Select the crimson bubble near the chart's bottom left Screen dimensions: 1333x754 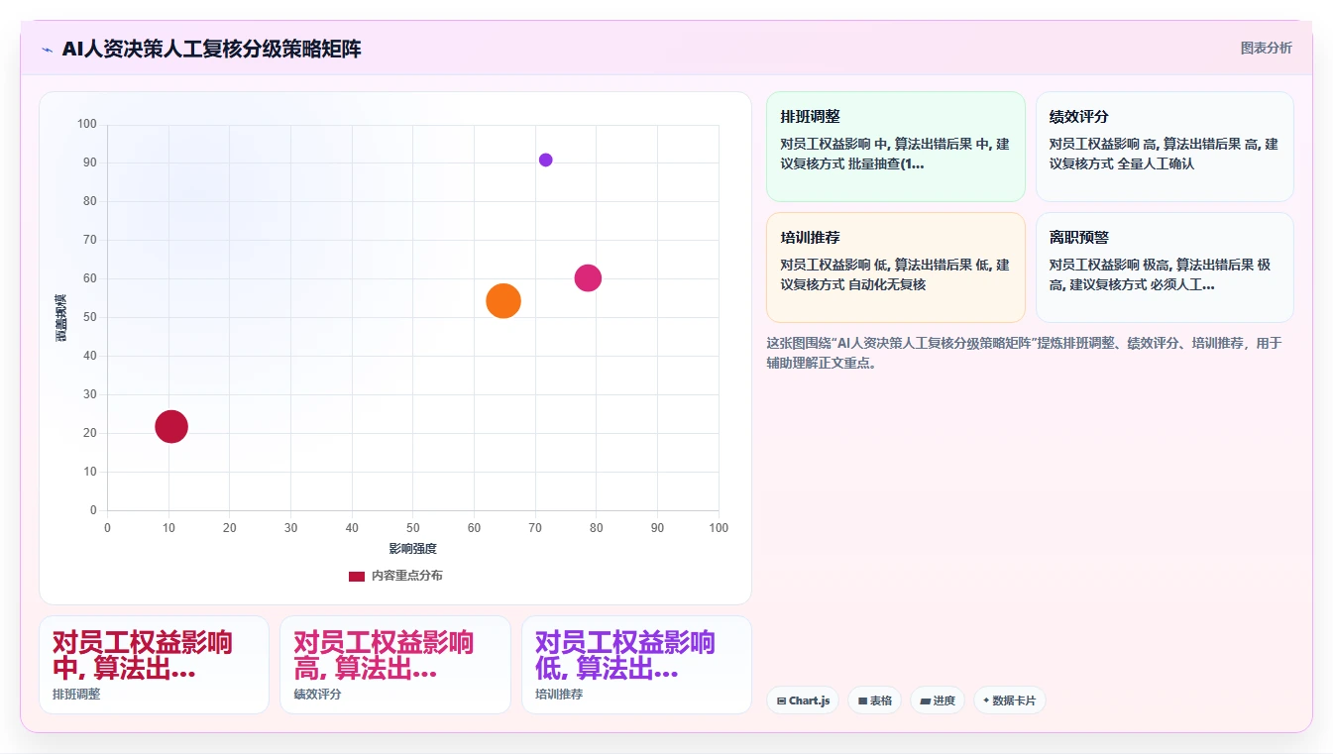click(171, 426)
